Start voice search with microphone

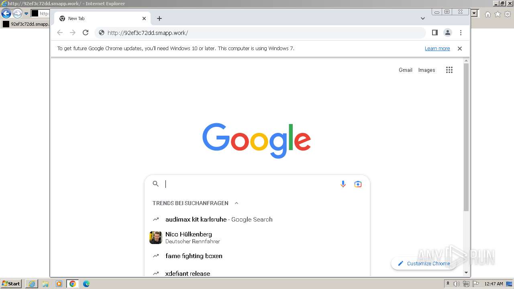(x=343, y=184)
